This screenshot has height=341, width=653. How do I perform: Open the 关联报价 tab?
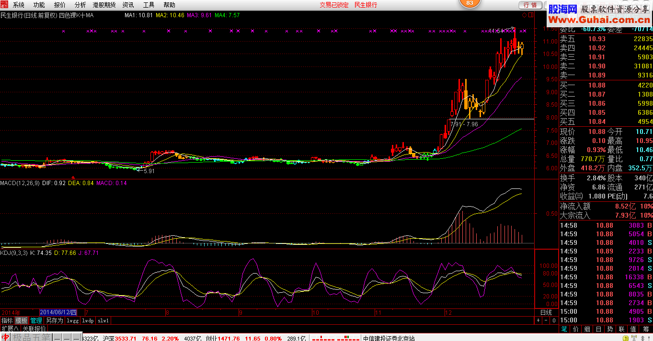coord(34,329)
